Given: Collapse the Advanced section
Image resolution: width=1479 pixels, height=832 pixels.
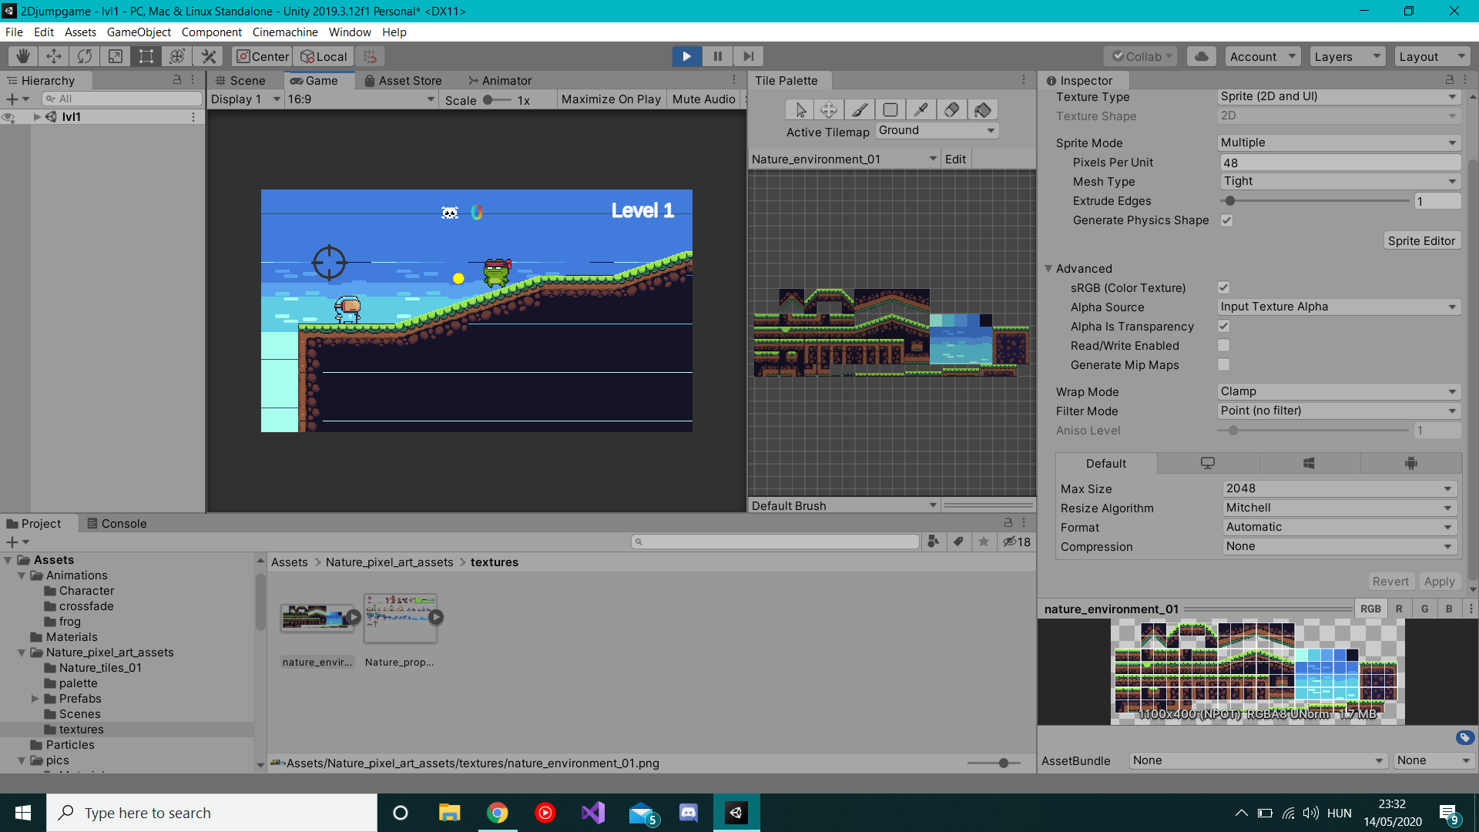Looking at the screenshot, I should (x=1048, y=269).
